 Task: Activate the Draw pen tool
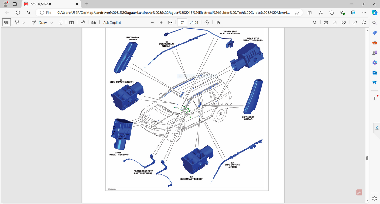[x=33, y=22]
